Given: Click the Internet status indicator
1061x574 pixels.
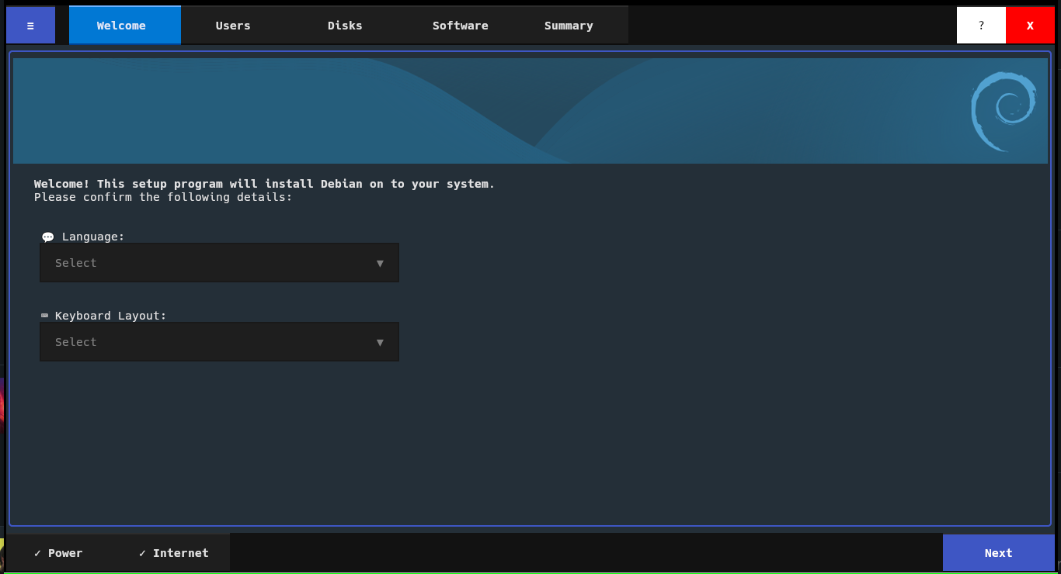Looking at the screenshot, I should point(173,553).
